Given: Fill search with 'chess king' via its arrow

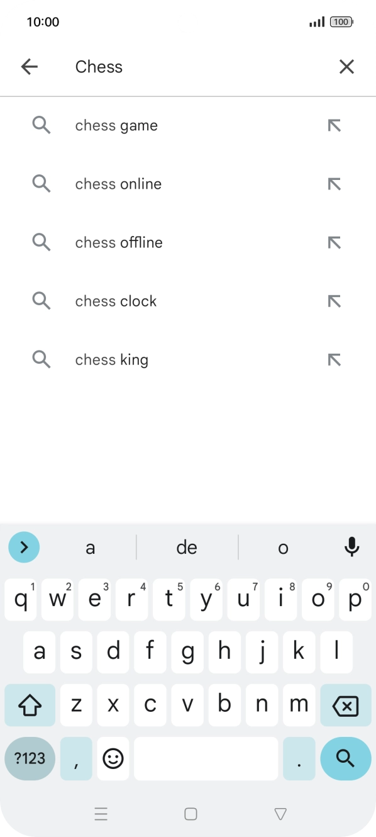Looking at the screenshot, I should pyautogui.click(x=334, y=359).
